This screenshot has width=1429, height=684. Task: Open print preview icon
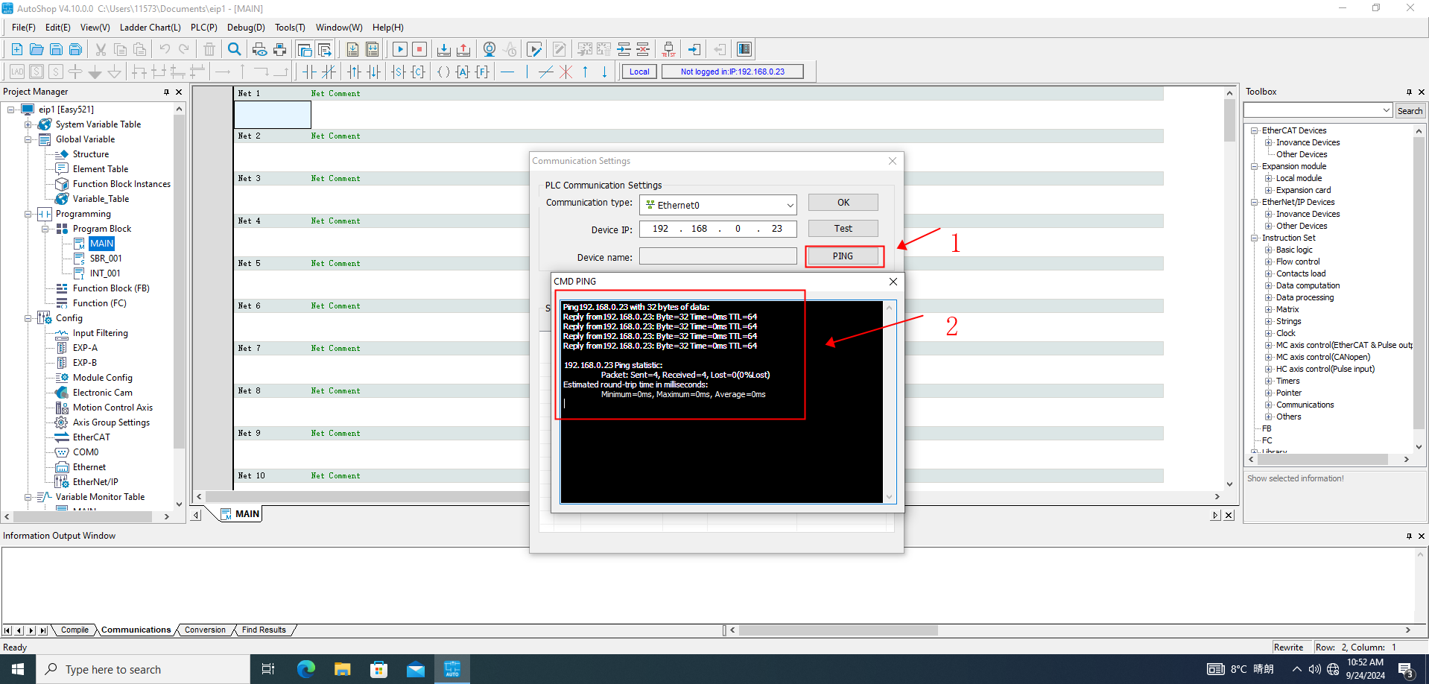tap(259, 49)
